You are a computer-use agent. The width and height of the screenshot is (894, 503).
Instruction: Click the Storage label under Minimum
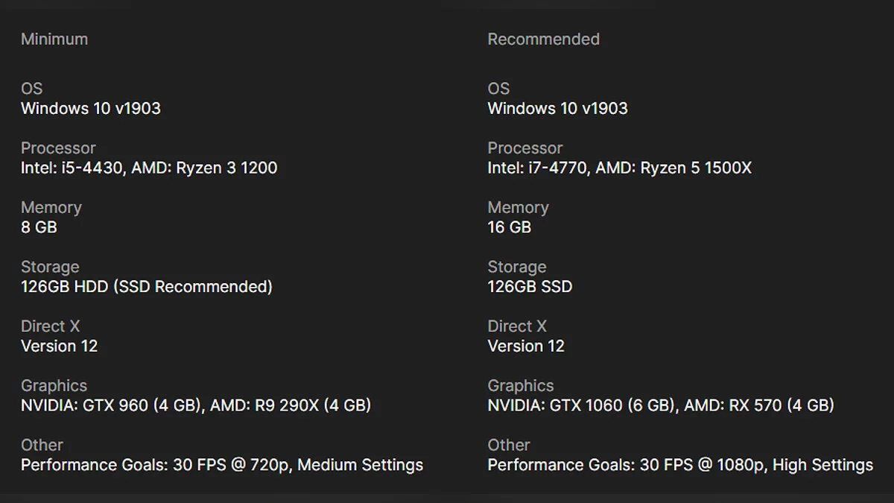click(50, 267)
